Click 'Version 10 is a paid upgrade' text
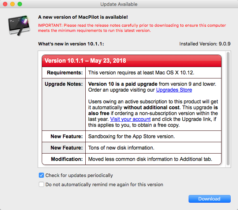 click(x=123, y=84)
